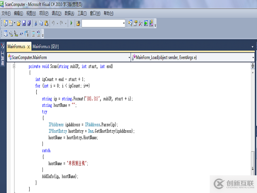Click the Start Page green arrow icon
Screen dimensions: 257x193
146,23
